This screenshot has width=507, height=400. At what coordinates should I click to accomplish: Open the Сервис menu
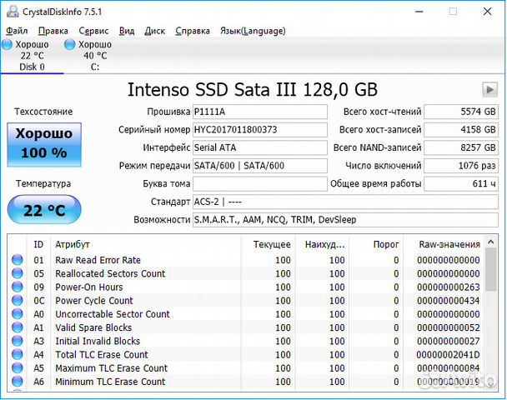point(93,31)
